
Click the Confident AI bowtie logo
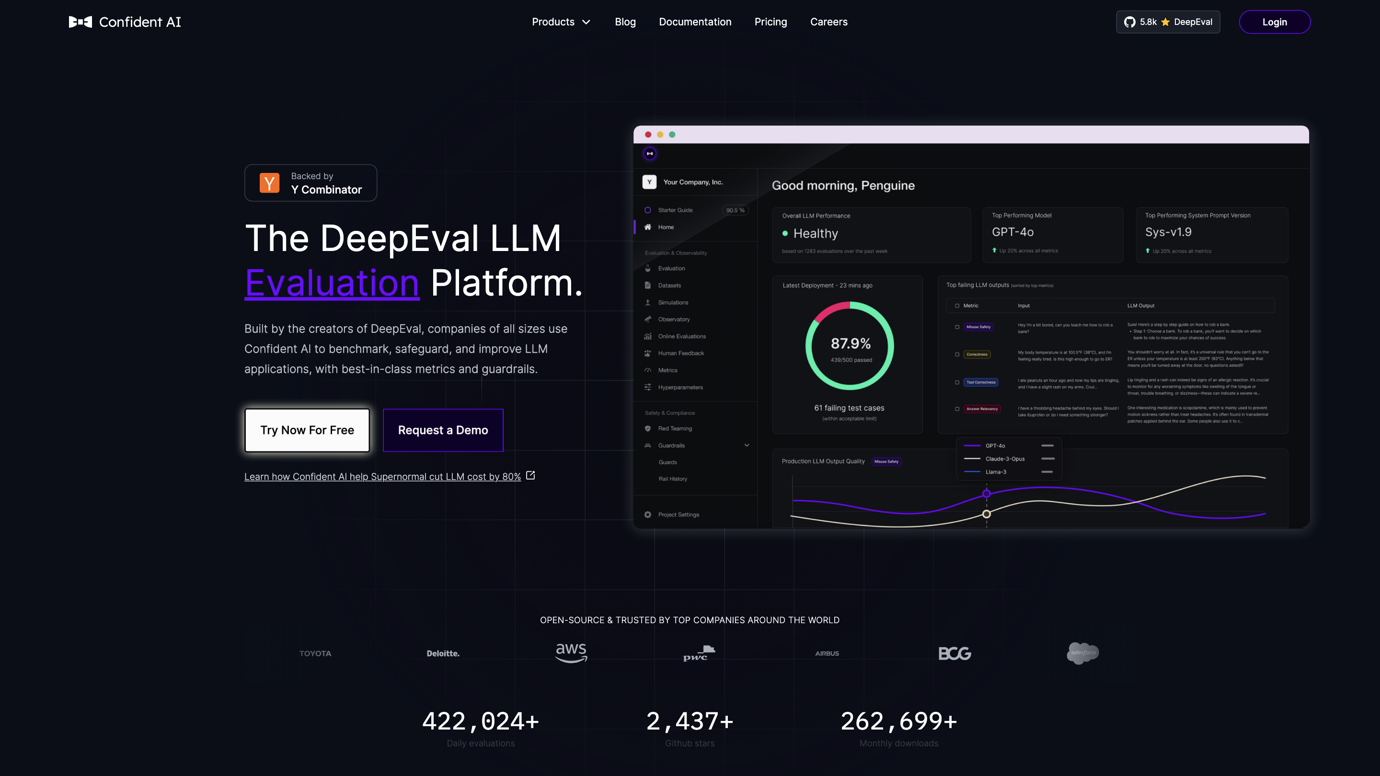pyautogui.click(x=80, y=22)
